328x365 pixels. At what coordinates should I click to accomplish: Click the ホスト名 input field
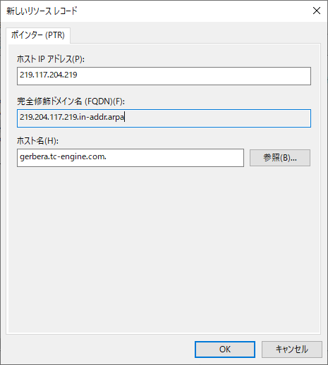tap(130, 158)
